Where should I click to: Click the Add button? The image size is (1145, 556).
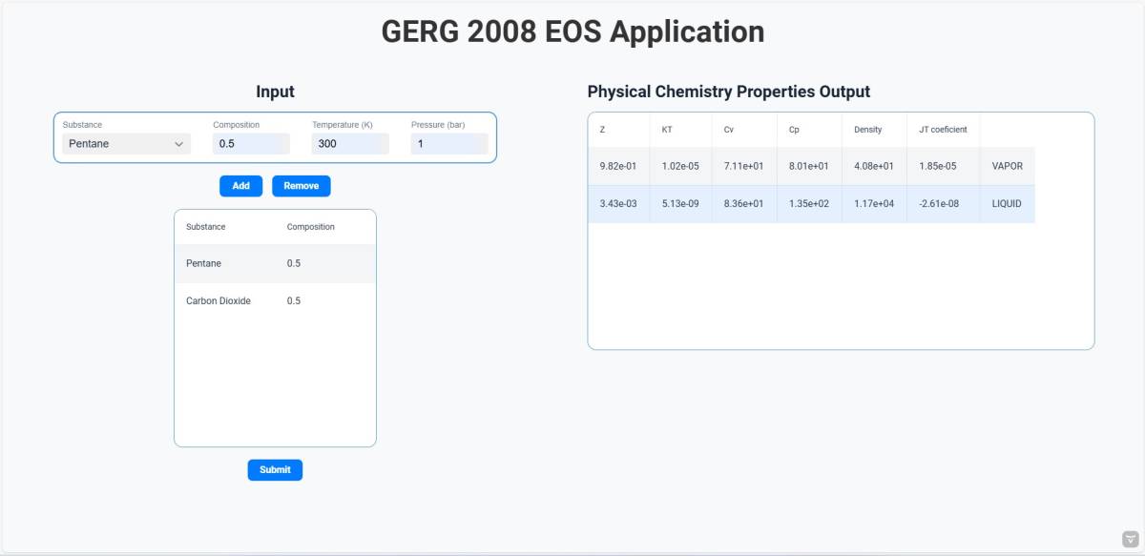click(240, 186)
